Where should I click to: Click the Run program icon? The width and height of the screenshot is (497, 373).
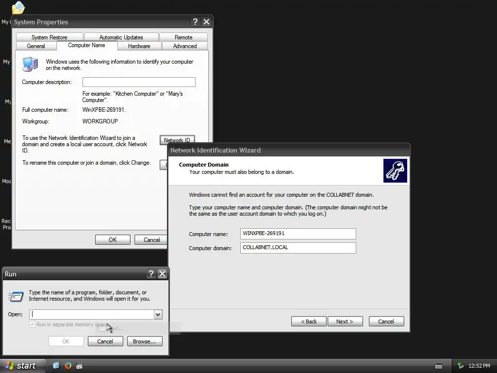click(16, 297)
